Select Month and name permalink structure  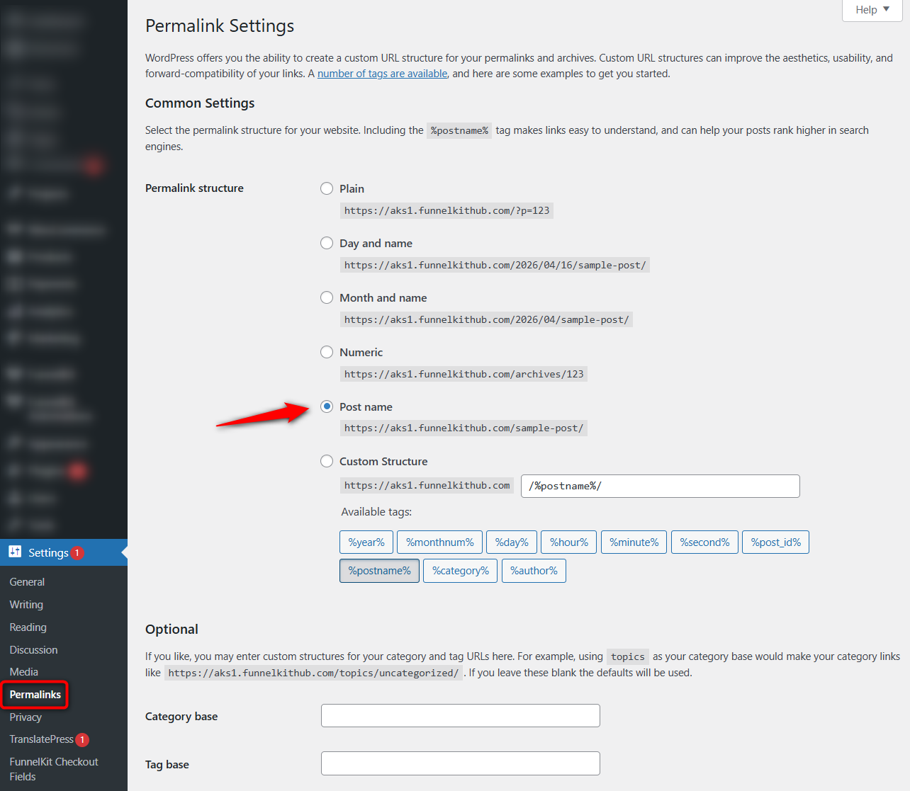point(327,297)
